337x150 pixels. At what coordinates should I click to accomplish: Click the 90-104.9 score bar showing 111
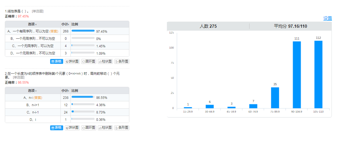point(297,75)
